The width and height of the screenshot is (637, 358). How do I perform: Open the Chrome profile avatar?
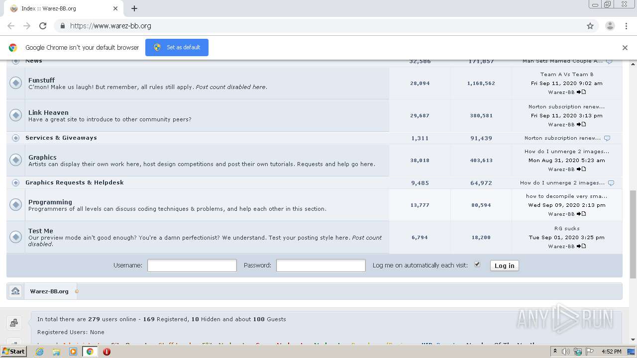610,26
